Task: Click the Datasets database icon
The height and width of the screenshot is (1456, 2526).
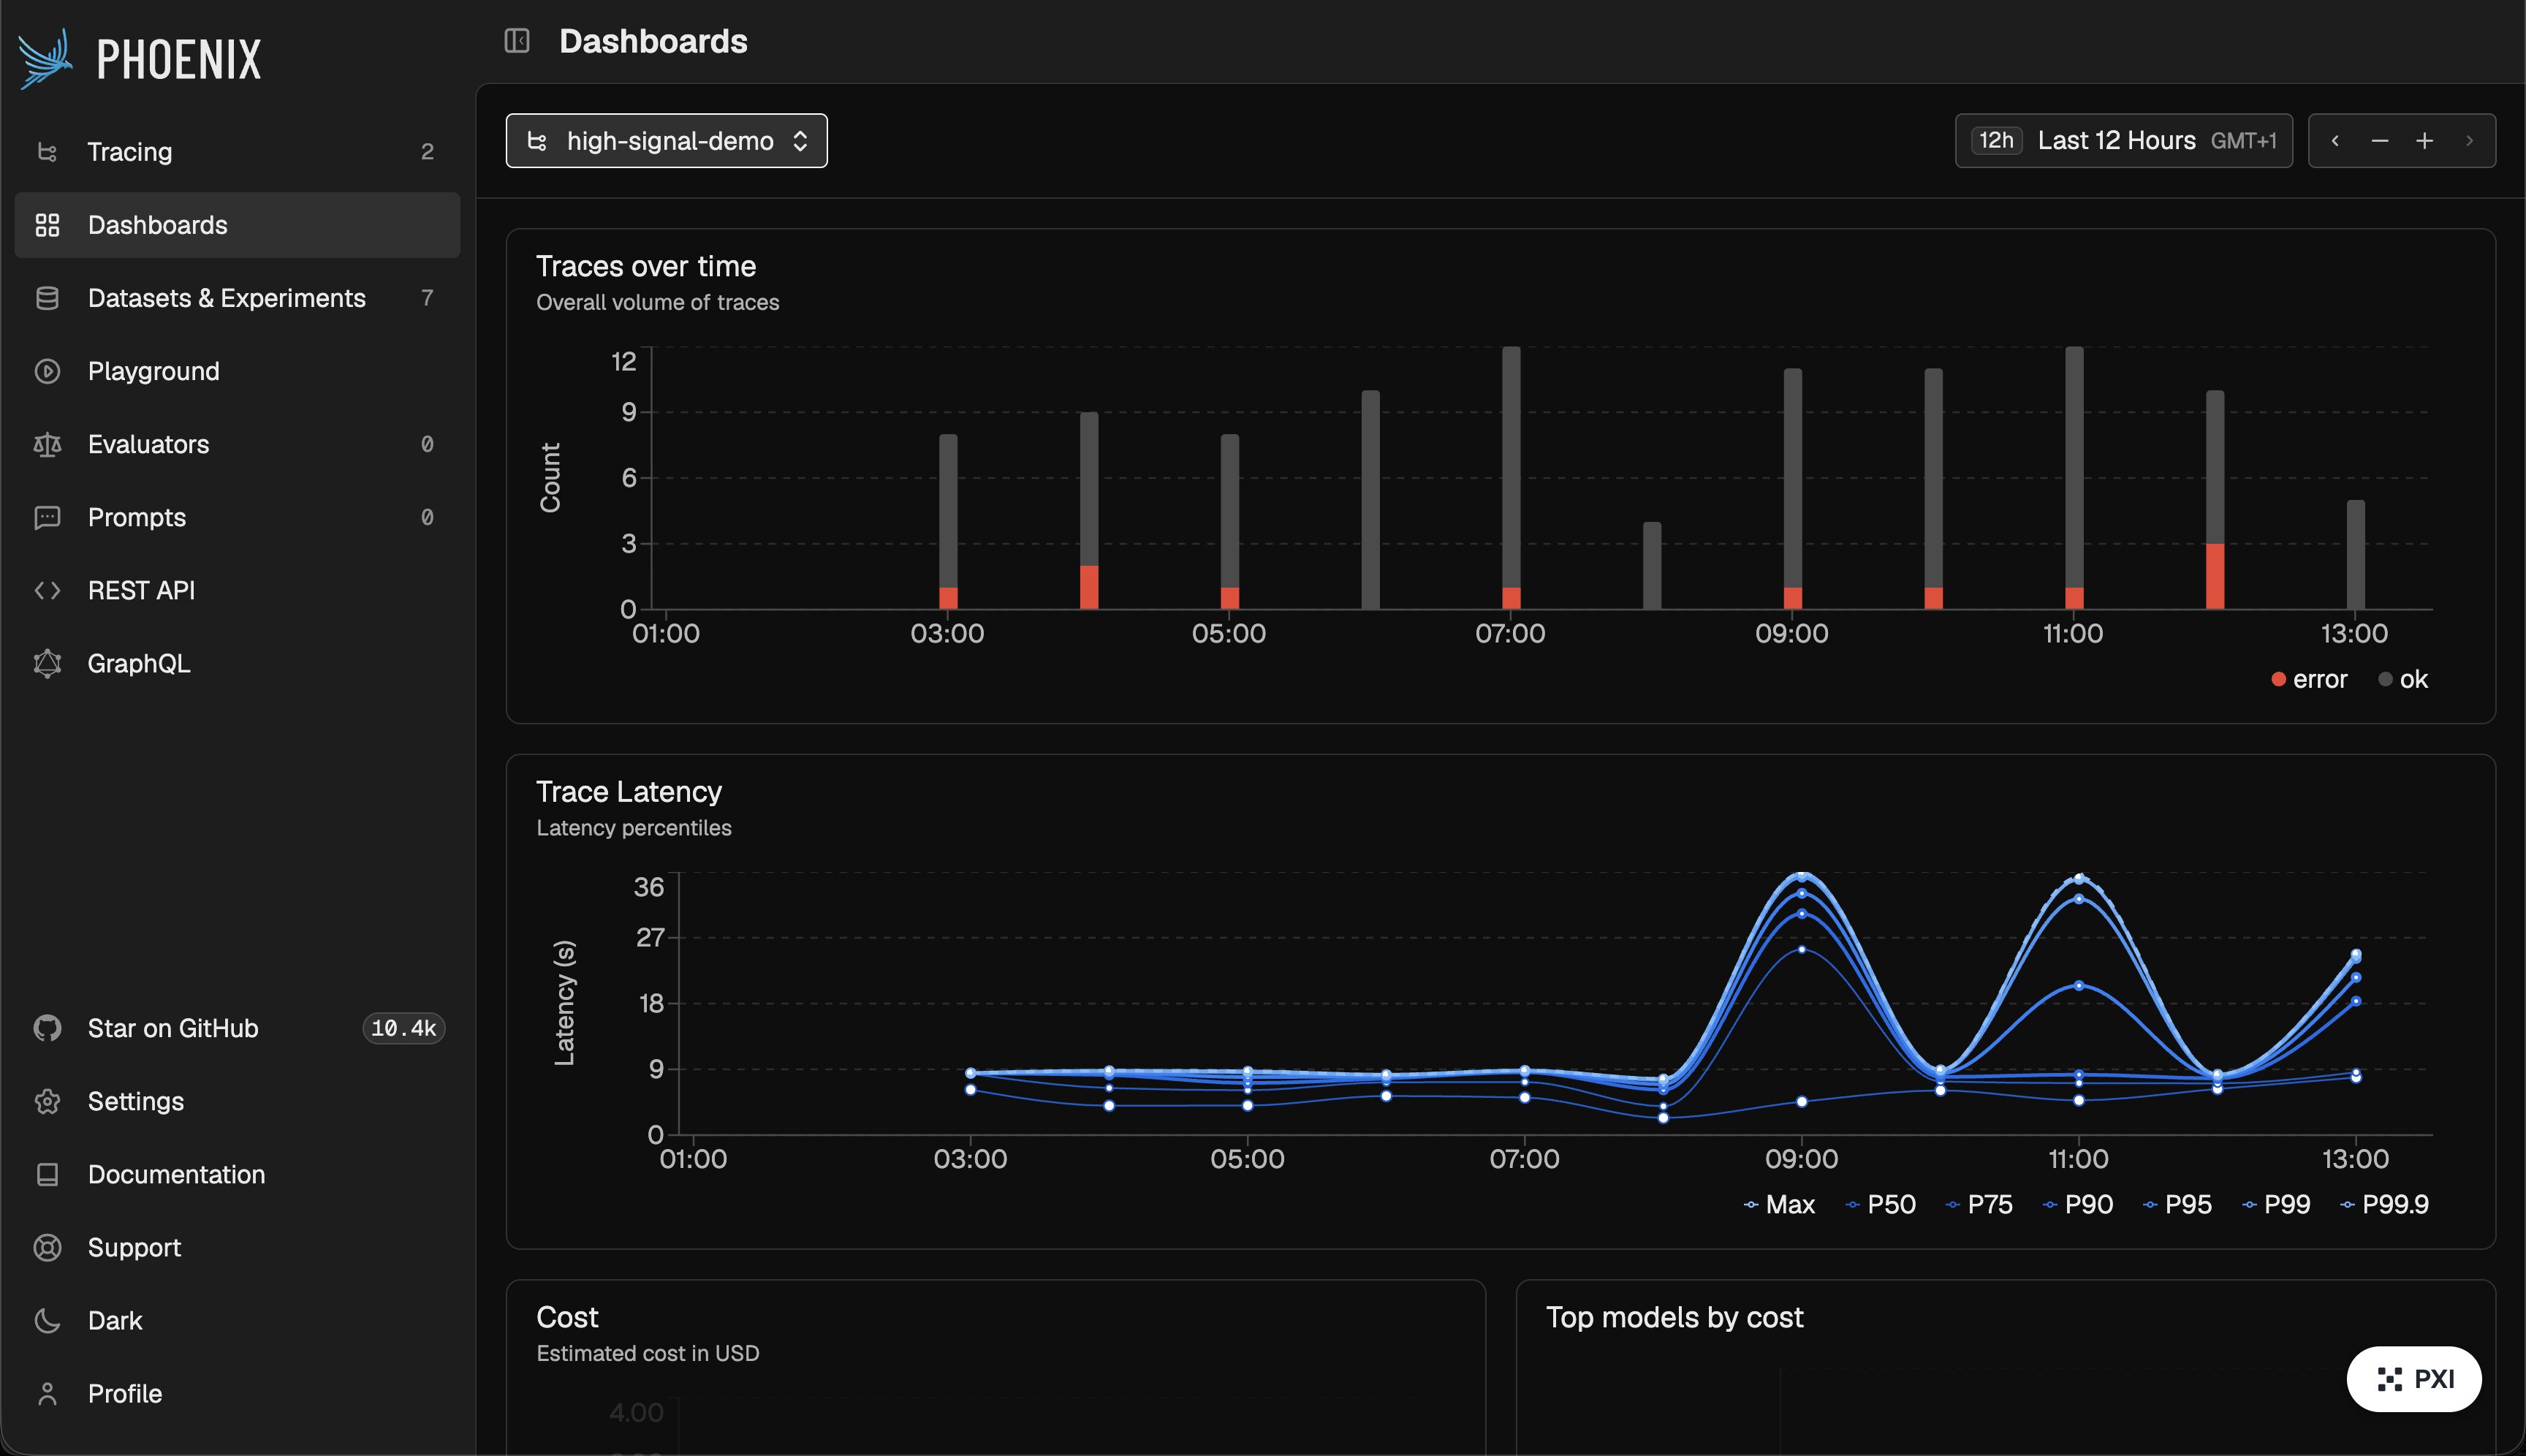Action: (47, 298)
